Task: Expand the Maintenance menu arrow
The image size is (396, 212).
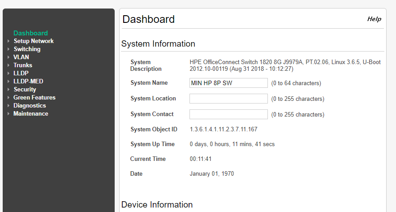Action: 9,114
